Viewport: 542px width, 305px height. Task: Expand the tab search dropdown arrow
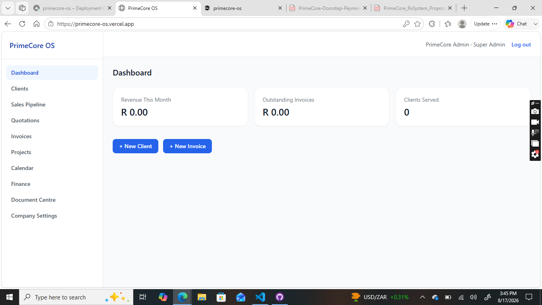click(8, 8)
